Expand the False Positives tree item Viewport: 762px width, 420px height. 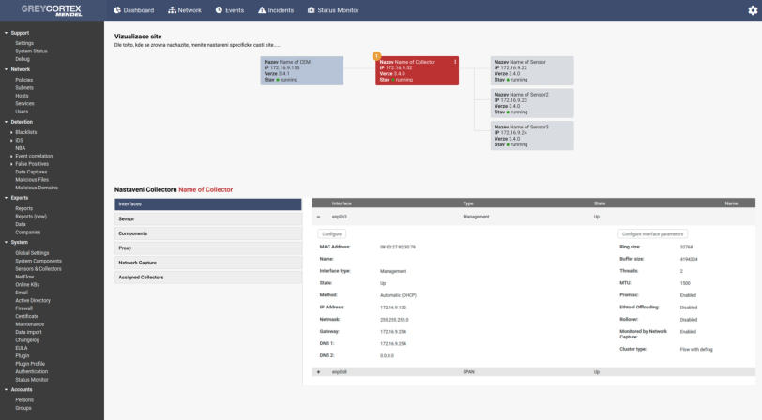tap(11, 164)
